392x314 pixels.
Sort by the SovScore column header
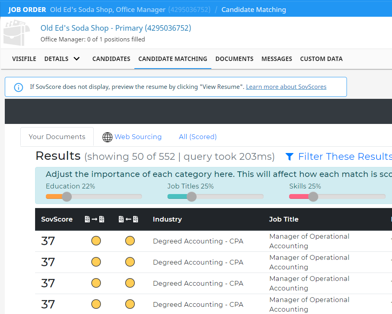(57, 219)
